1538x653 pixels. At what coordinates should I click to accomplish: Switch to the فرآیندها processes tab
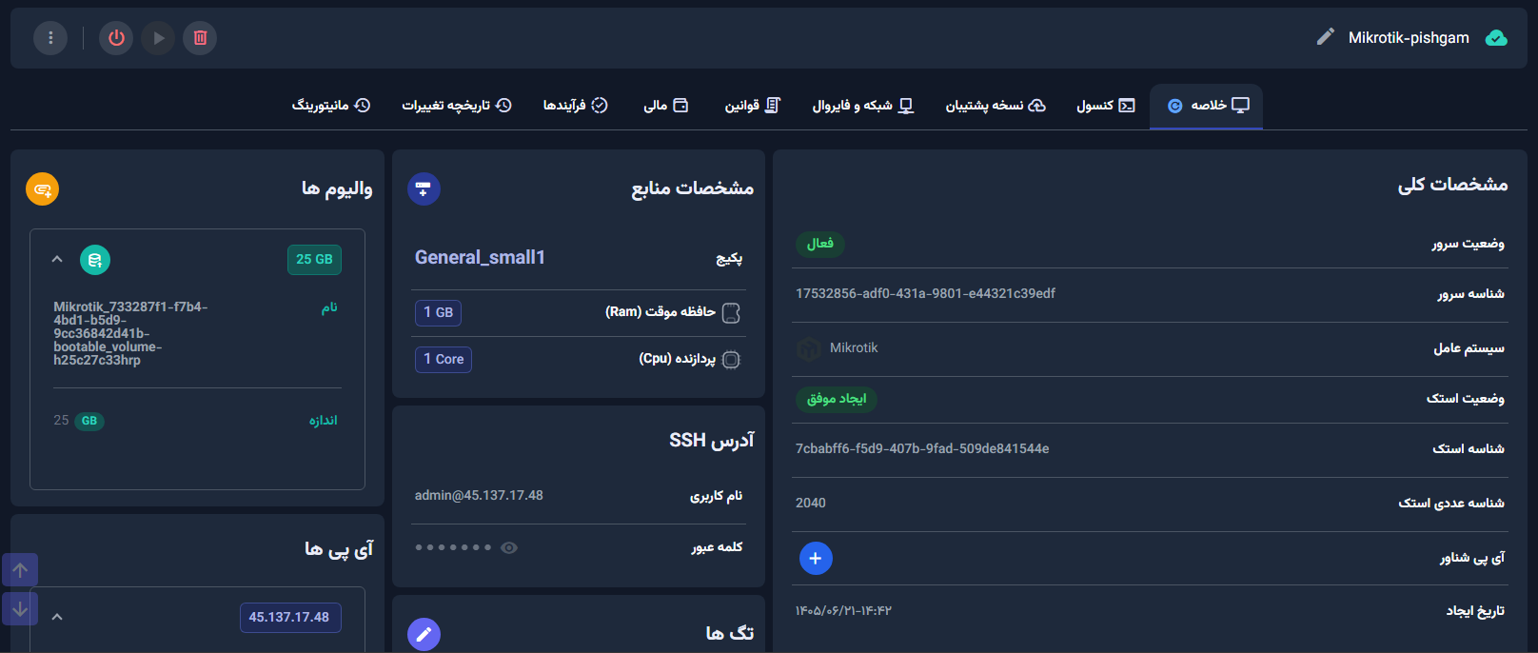[x=575, y=106]
